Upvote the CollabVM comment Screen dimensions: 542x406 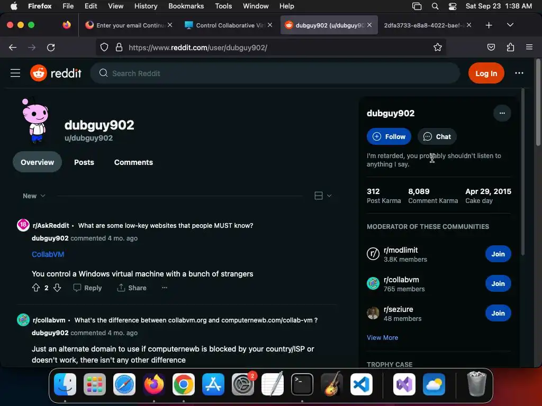36,288
